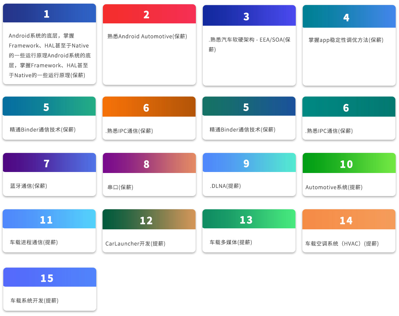The image size is (399, 316).
Task: Click text 车载系统开发(提薪)
Action: [x=35, y=301]
